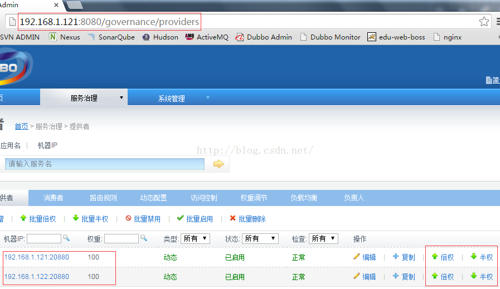Open the Dubbo Admin bookmark
The image size is (500, 289).
(x=264, y=37)
